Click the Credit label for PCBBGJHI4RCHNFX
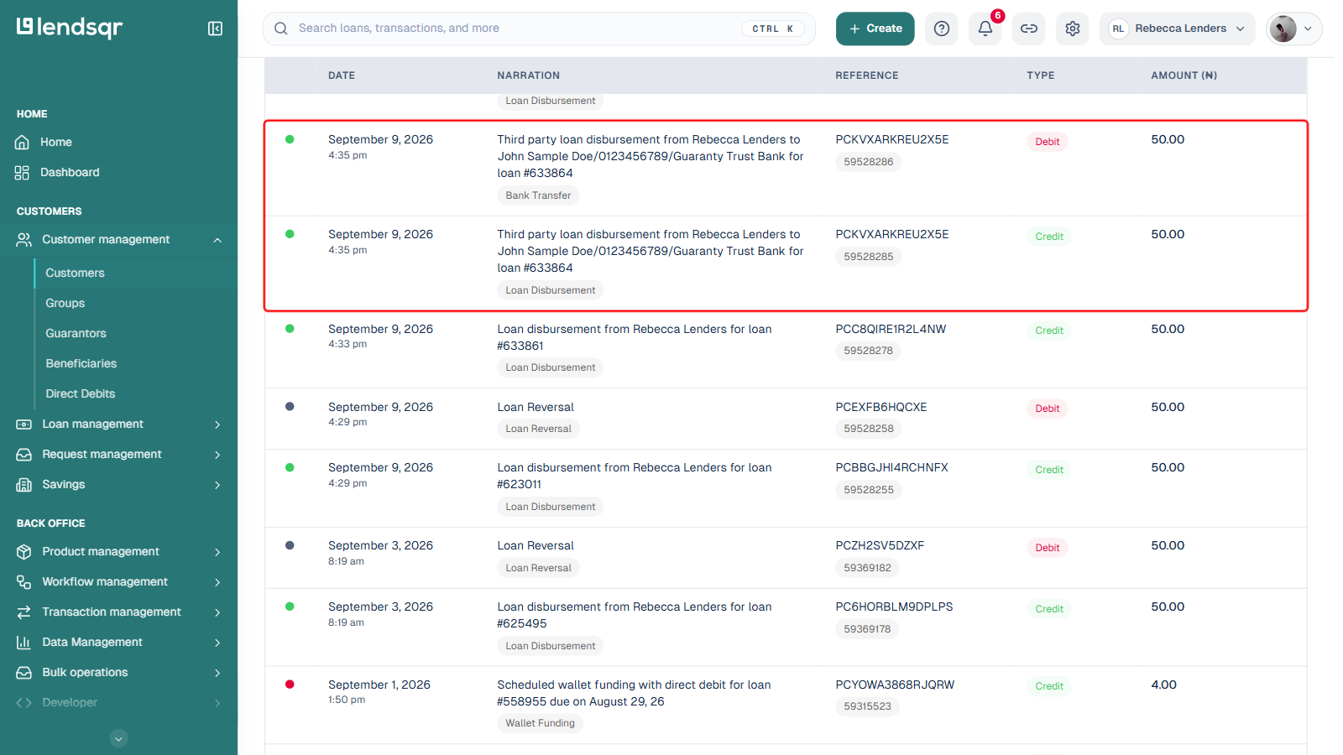Screen dimensions: 1343x755 [1049, 470]
